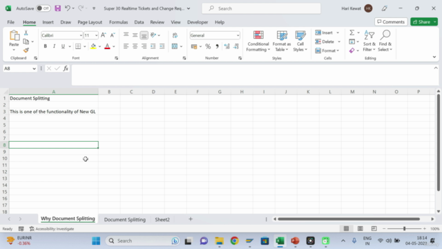Set Middle Align vertical alignment
The width and height of the screenshot is (442, 249).
point(135,35)
